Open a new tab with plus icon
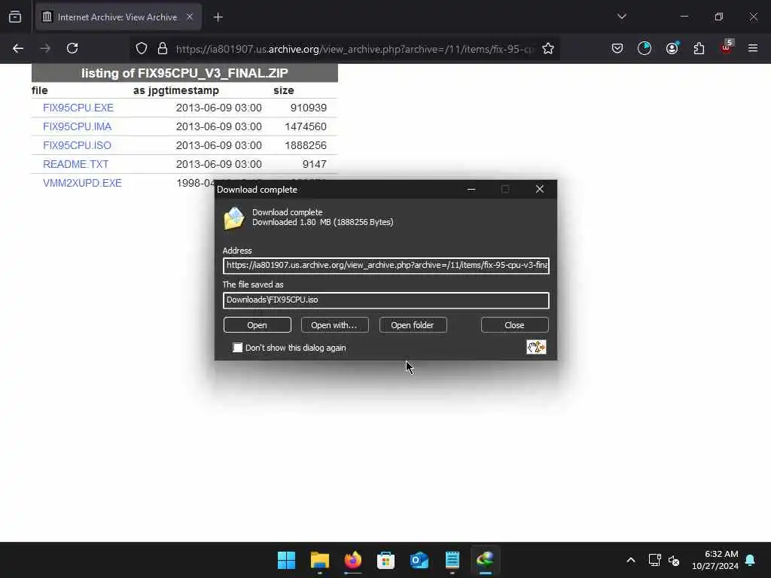The height and width of the screenshot is (578, 771). pos(218,17)
